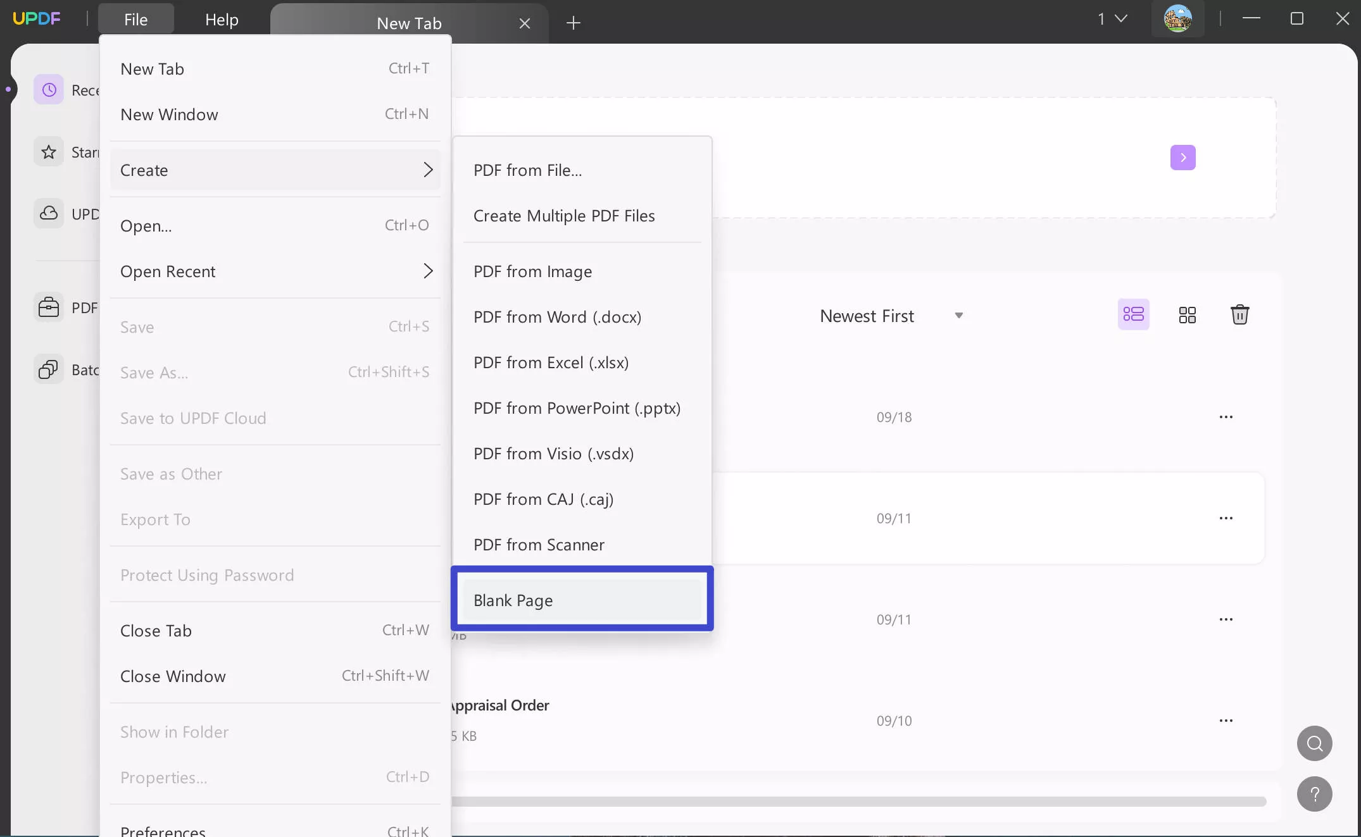This screenshot has height=837, width=1361.
Task: Choose Open... menu item
Action: pos(275,226)
